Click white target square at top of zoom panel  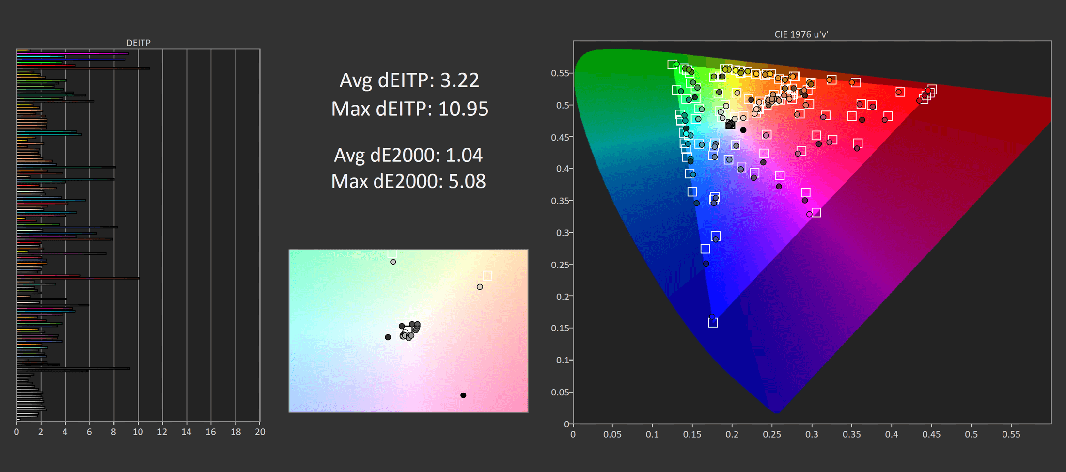(x=392, y=253)
